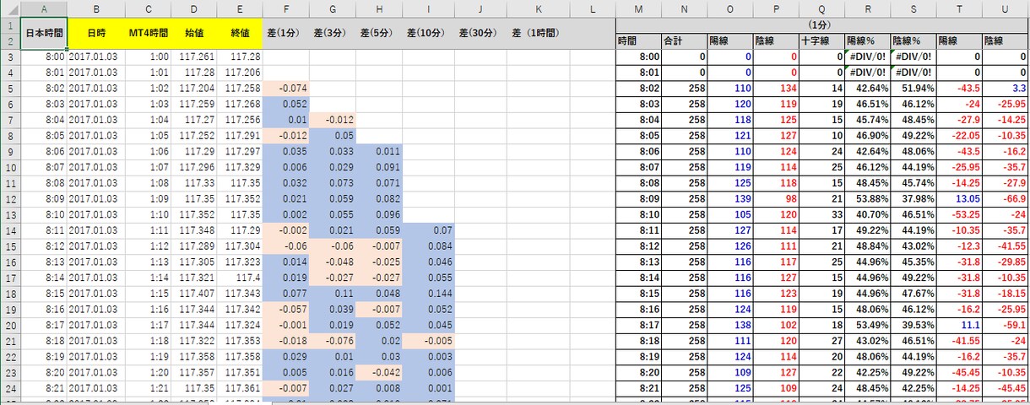Screen dimensions: 1030x405
Task: Select the 117.261 opening price cell
Action: pyautogui.click(x=193, y=56)
